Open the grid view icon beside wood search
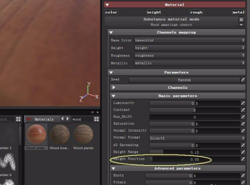 coord(96,119)
